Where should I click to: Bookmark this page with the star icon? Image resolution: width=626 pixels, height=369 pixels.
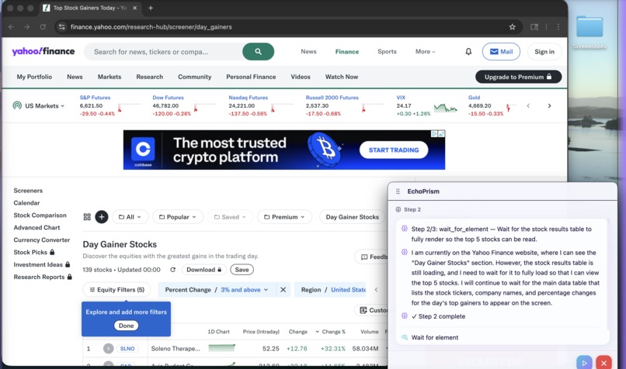pos(513,27)
